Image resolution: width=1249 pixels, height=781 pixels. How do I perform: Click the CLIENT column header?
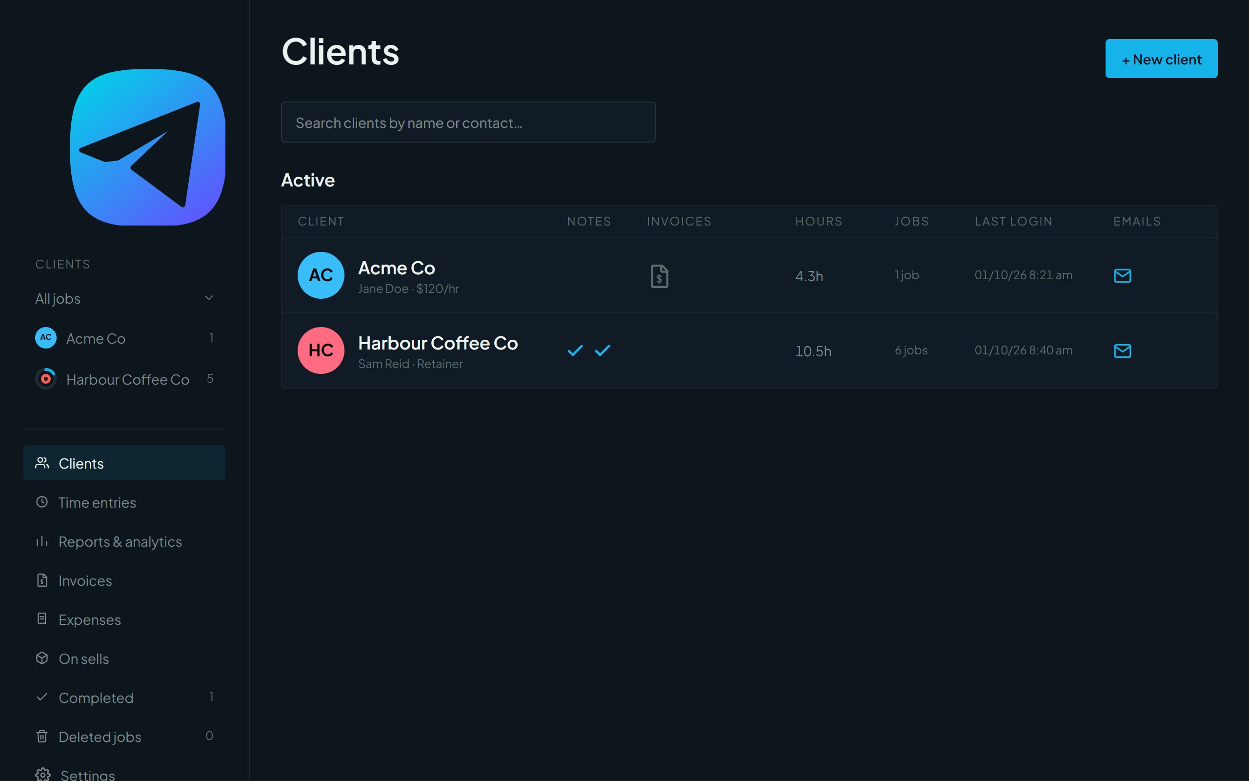(321, 221)
